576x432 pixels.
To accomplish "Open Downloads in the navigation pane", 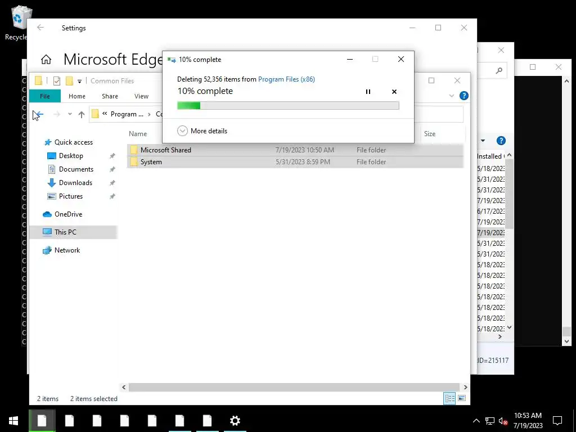I will tap(75, 183).
